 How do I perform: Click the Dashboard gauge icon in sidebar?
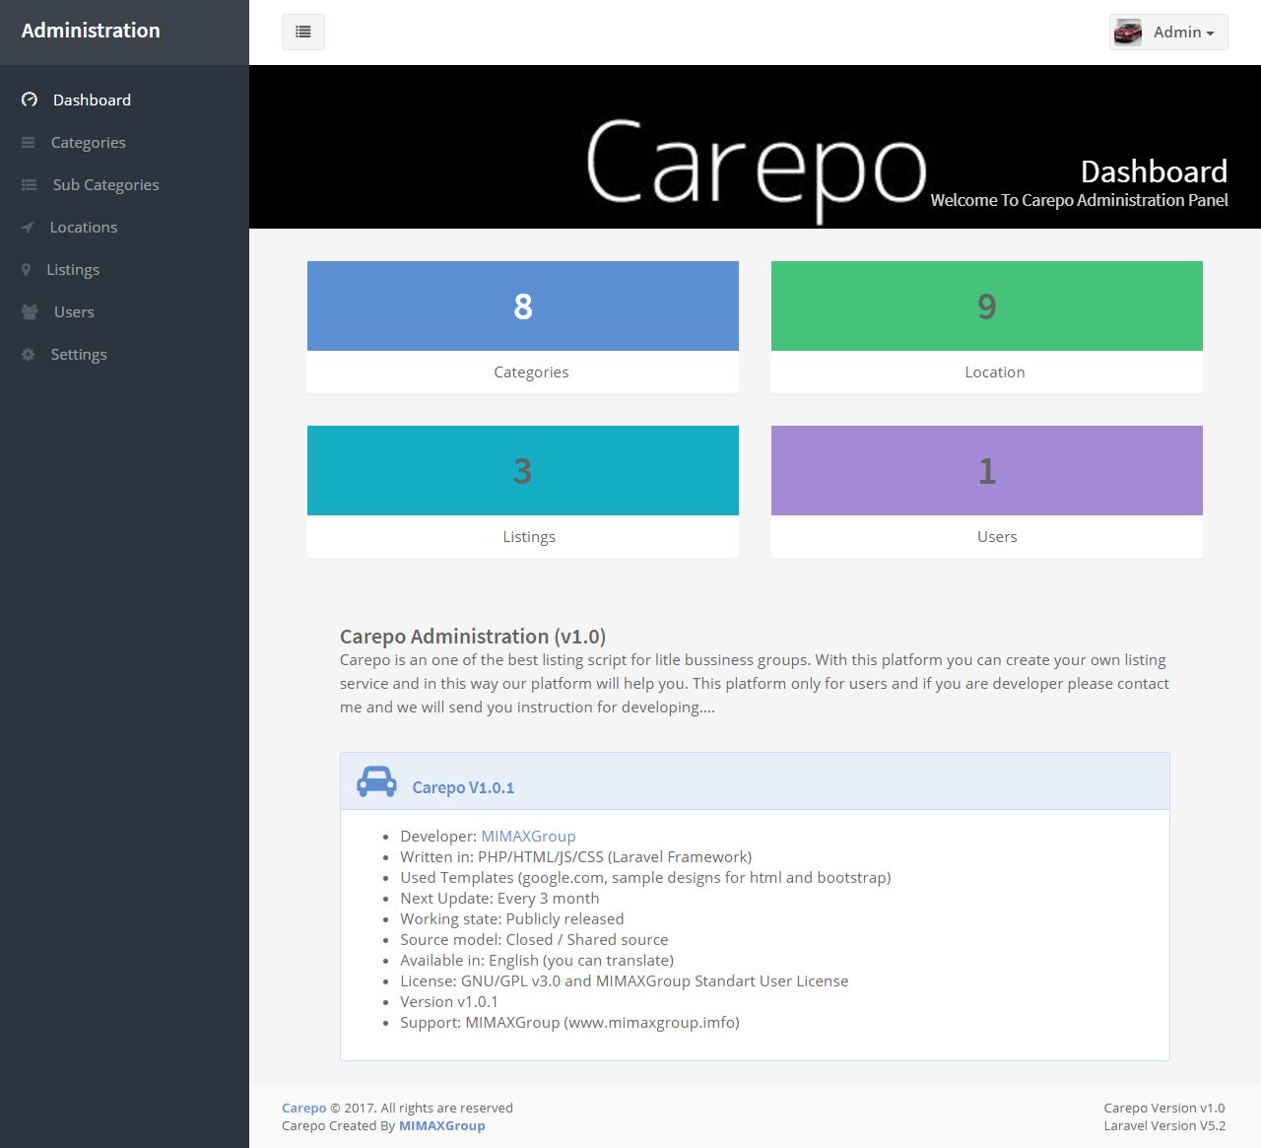pyautogui.click(x=30, y=100)
